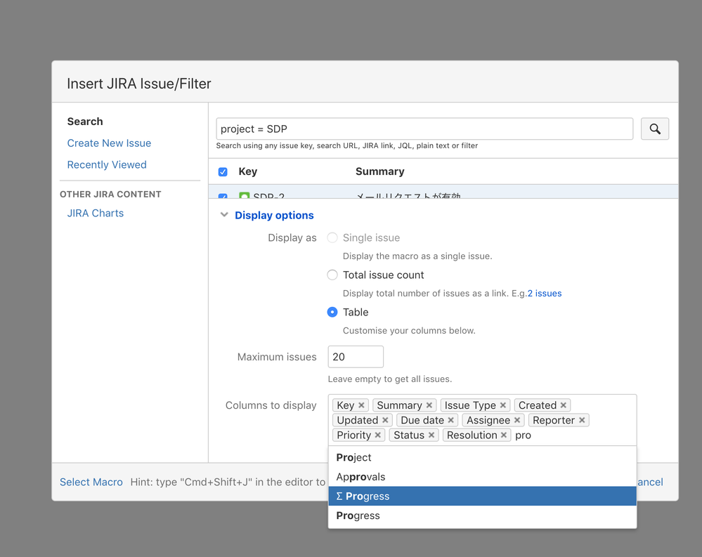Choose plain Progress from the column suggestions
Image resolution: width=702 pixels, height=557 pixels.
click(x=482, y=516)
